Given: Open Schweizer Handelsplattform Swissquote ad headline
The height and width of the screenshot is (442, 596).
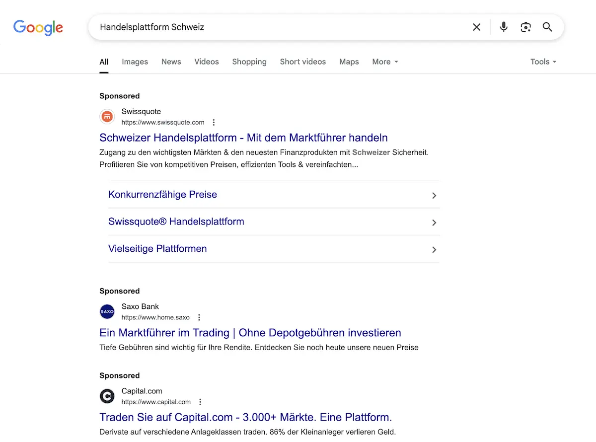Looking at the screenshot, I should pyautogui.click(x=243, y=138).
